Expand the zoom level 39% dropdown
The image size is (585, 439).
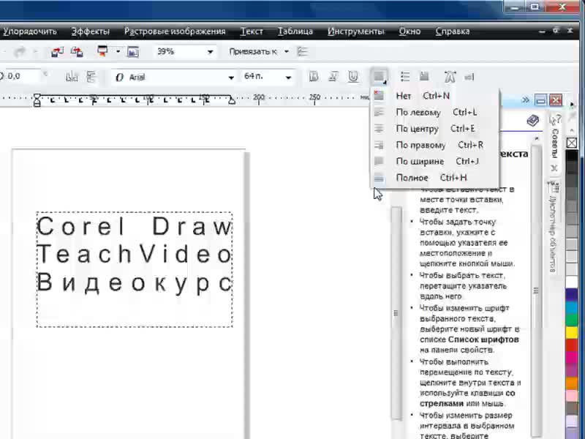click(x=210, y=52)
